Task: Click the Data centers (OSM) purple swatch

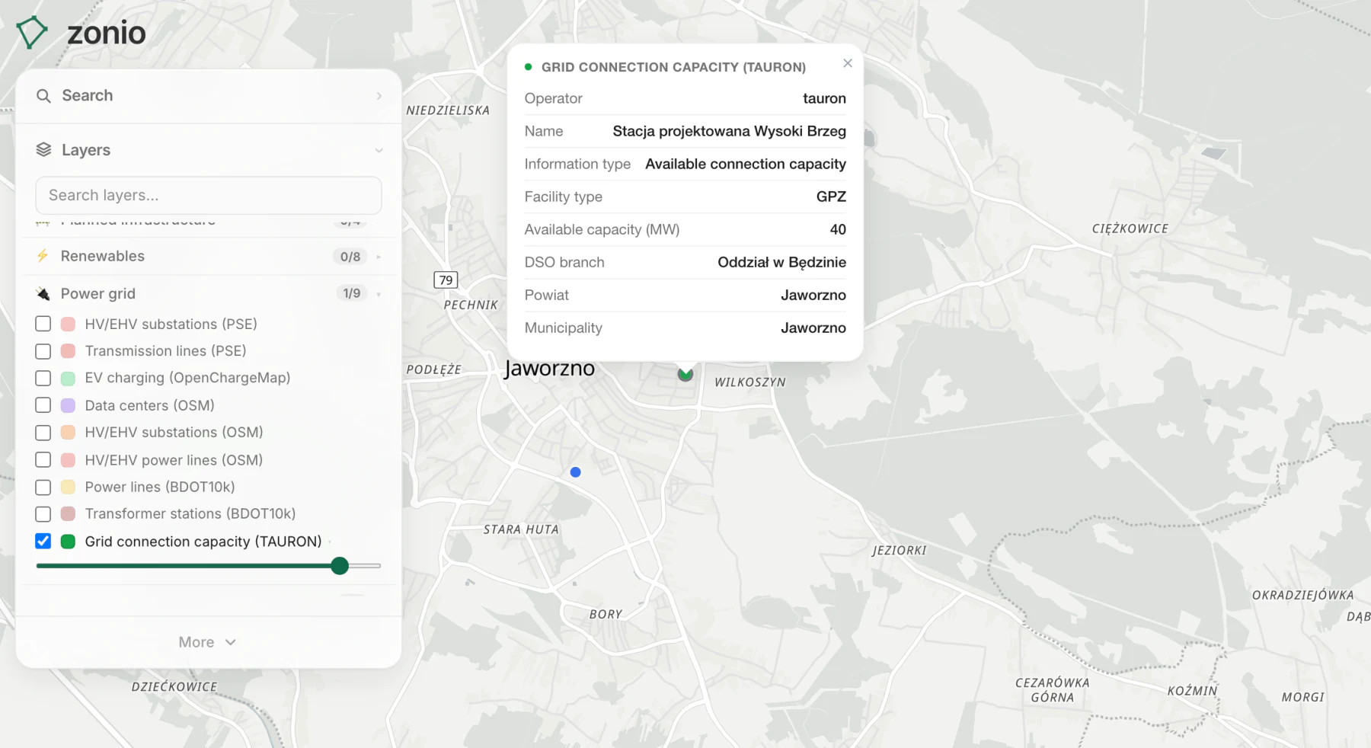Action: (x=68, y=405)
